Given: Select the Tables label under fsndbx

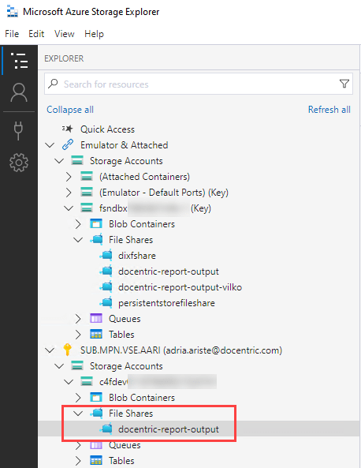Looking at the screenshot, I should click(x=121, y=335).
